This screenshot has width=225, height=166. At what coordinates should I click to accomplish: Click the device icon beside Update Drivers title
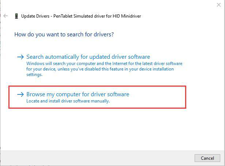pyautogui.click(x=16, y=16)
